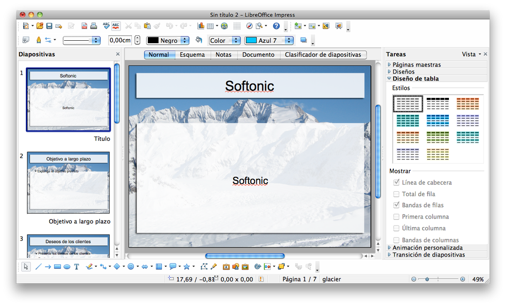Click the Print icon in the toolbar

(94, 26)
